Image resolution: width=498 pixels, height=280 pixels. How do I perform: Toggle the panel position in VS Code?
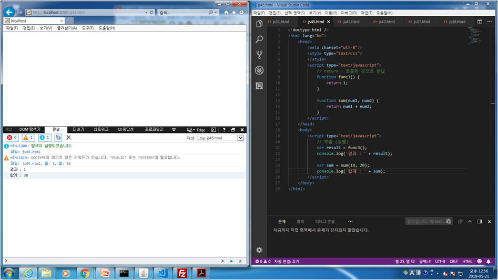point(480,221)
